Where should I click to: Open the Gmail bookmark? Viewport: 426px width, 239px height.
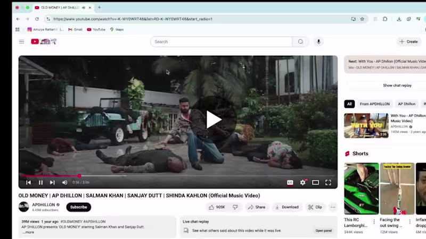pyautogui.click(x=75, y=30)
